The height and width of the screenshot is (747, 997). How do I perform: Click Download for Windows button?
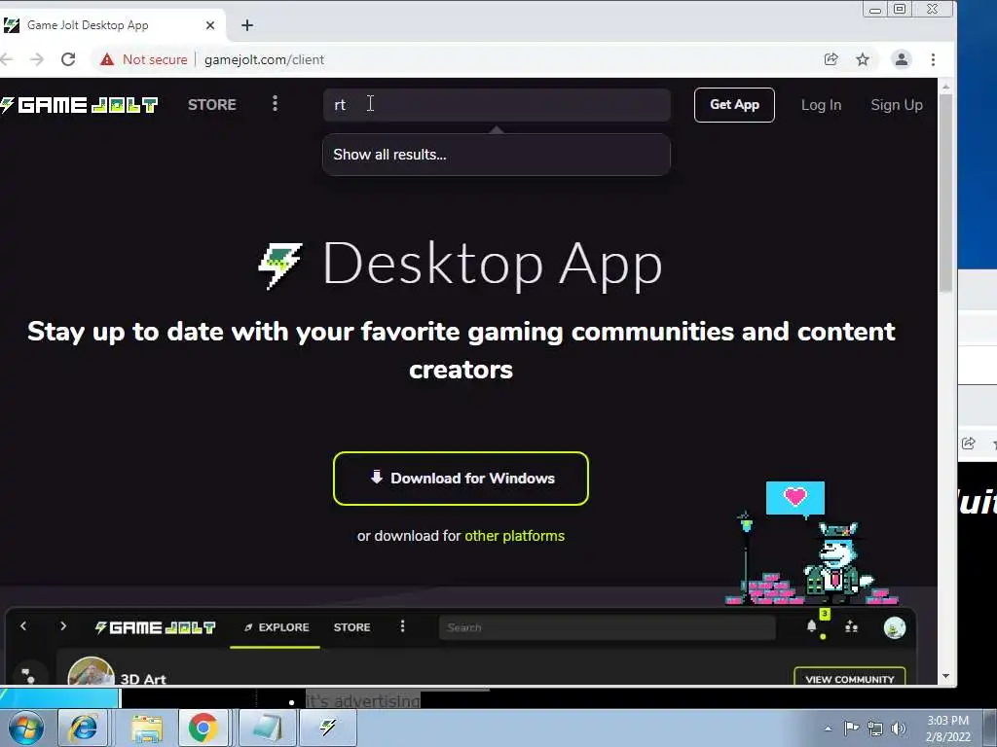click(461, 479)
